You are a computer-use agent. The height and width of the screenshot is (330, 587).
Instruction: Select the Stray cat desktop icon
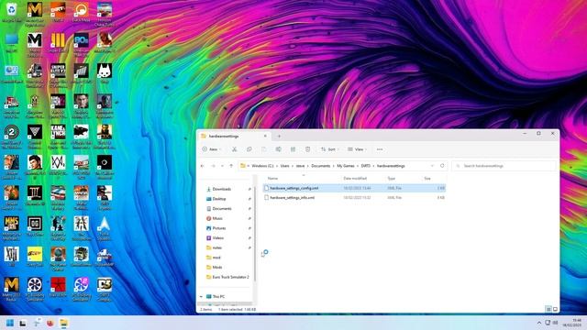(x=105, y=73)
